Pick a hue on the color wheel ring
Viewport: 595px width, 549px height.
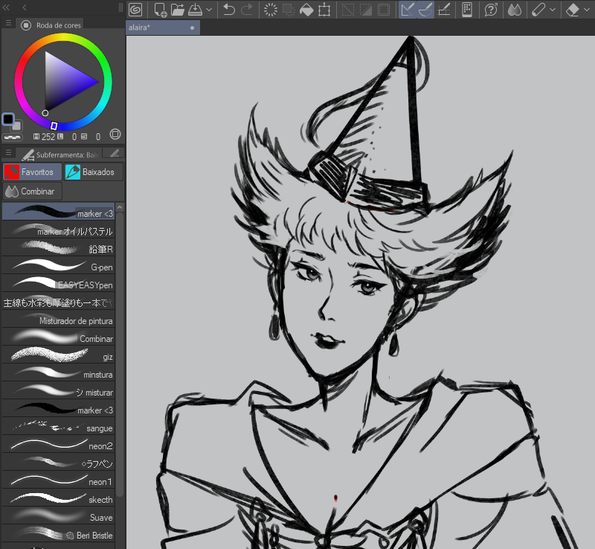[x=63, y=37]
